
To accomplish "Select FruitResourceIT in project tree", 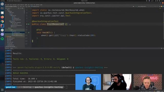I will coord(16,32).
